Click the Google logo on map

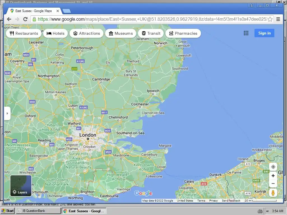point(143,193)
